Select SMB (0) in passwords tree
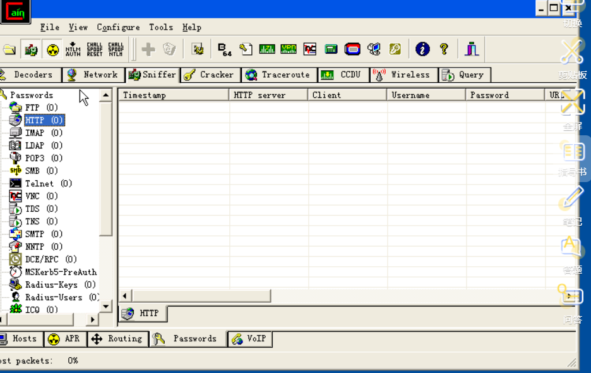This screenshot has width=591, height=373. click(42, 171)
